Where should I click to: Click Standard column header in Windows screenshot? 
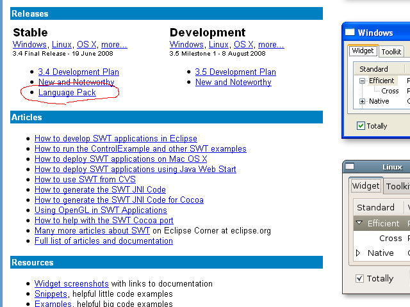coord(379,69)
